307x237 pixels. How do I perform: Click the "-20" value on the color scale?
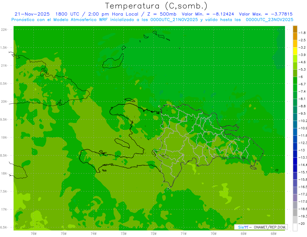302,224
